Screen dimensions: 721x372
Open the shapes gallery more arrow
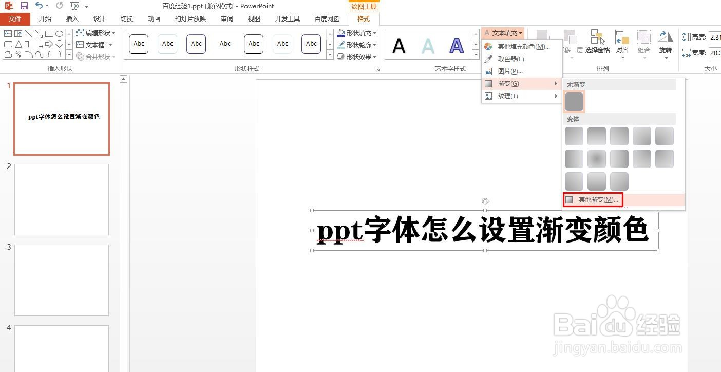pos(68,54)
